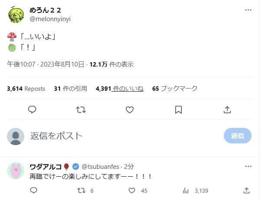Like the main post with heart icon

[x=129, y=110]
